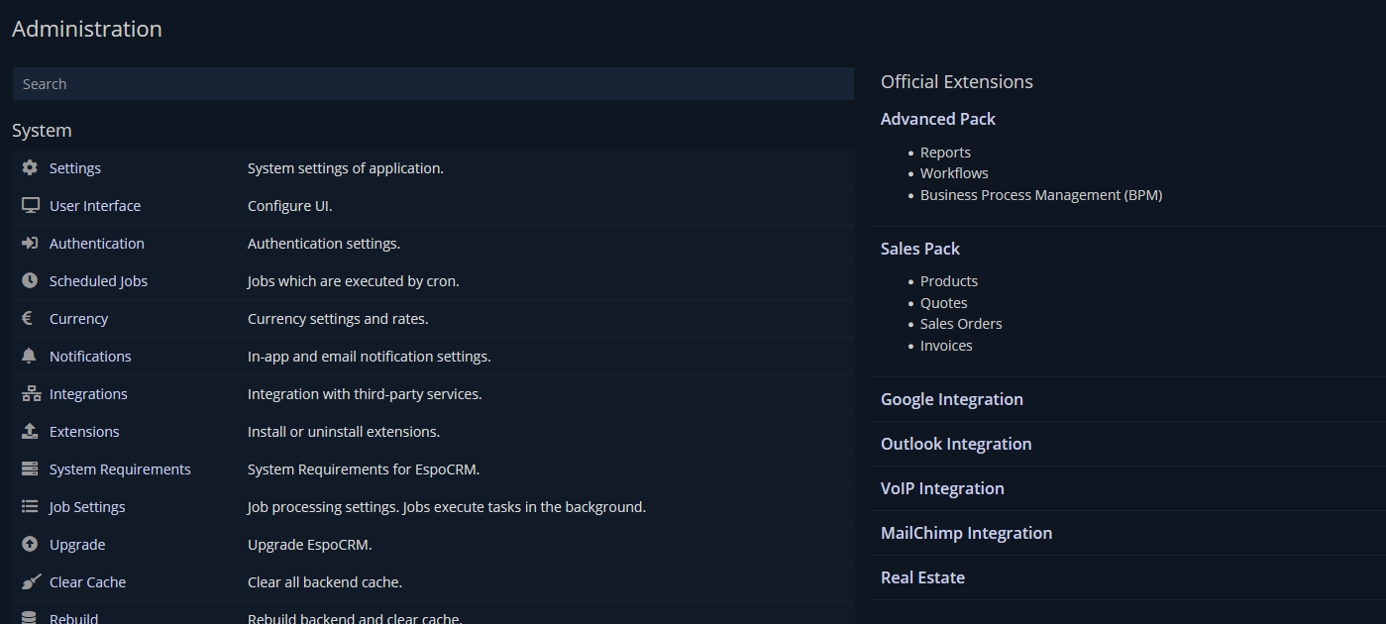Image resolution: width=1386 pixels, height=624 pixels.
Task: Open Job Settings link
Action: tap(87, 507)
